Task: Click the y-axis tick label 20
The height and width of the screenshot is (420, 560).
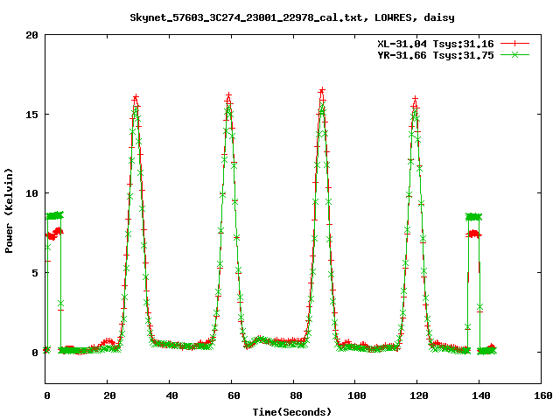Action: pyautogui.click(x=31, y=35)
